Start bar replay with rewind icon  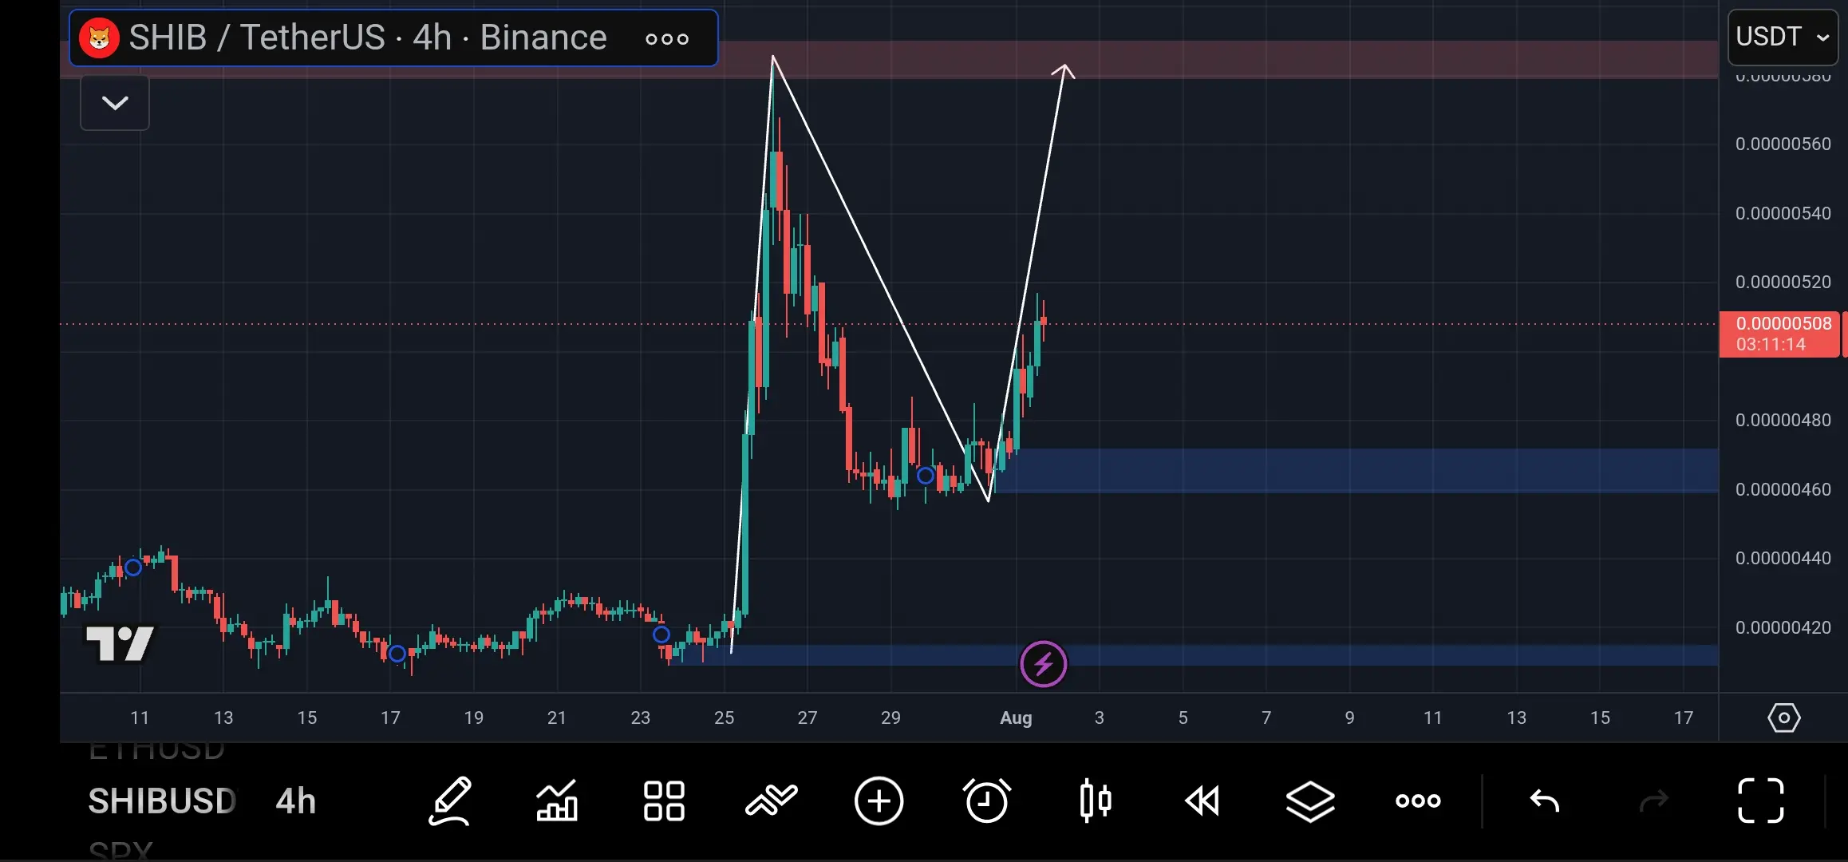1202,801
